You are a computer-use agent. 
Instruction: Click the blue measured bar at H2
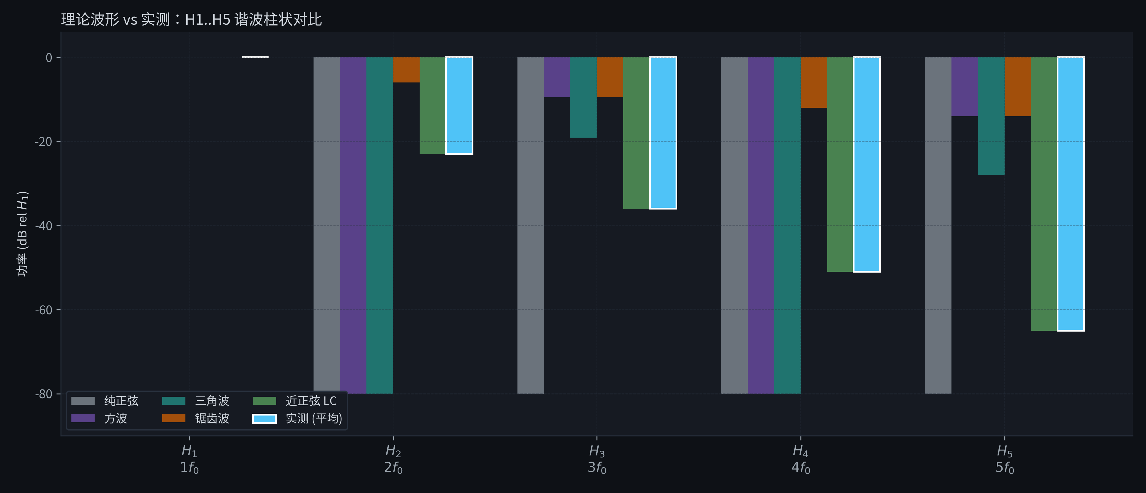[x=459, y=106]
